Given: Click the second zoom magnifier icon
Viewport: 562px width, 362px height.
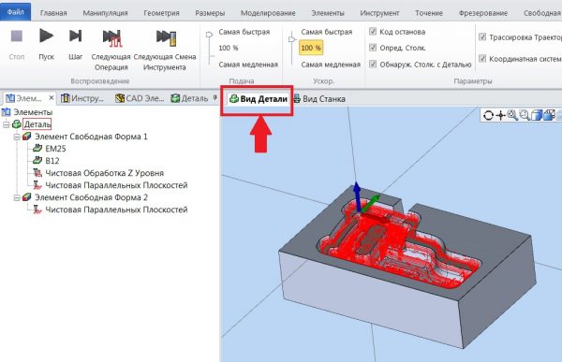Looking at the screenshot, I should coord(525,115).
